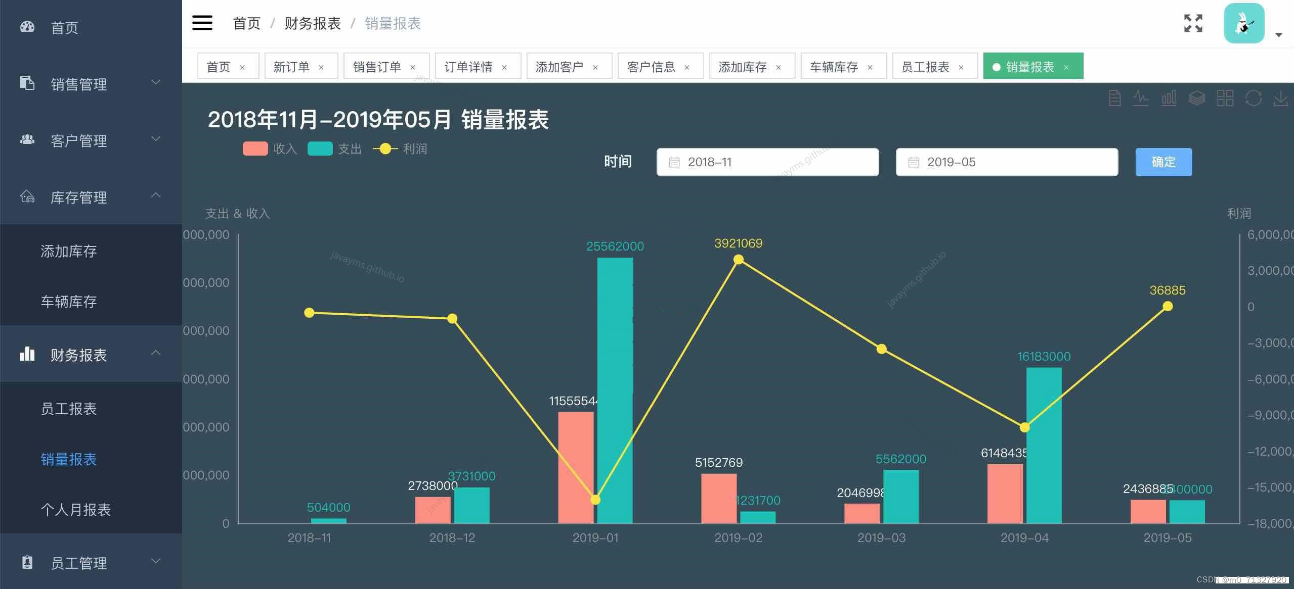Expand the 销售管理 menu chevron
1294x589 pixels.
tap(156, 82)
